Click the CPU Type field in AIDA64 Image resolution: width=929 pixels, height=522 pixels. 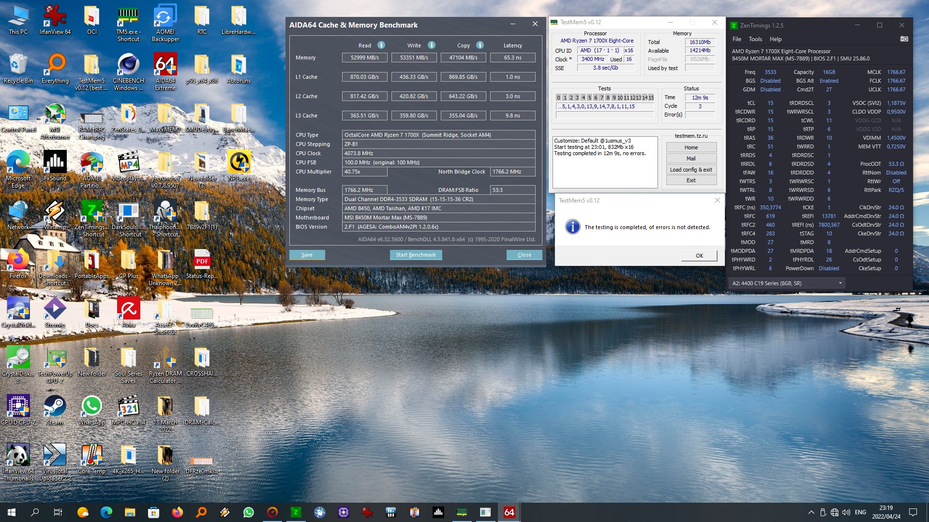[x=438, y=135]
